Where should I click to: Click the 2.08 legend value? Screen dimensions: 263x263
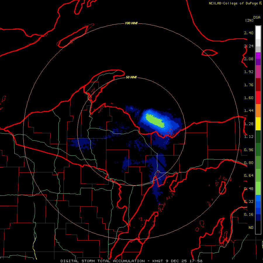(249, 59)
